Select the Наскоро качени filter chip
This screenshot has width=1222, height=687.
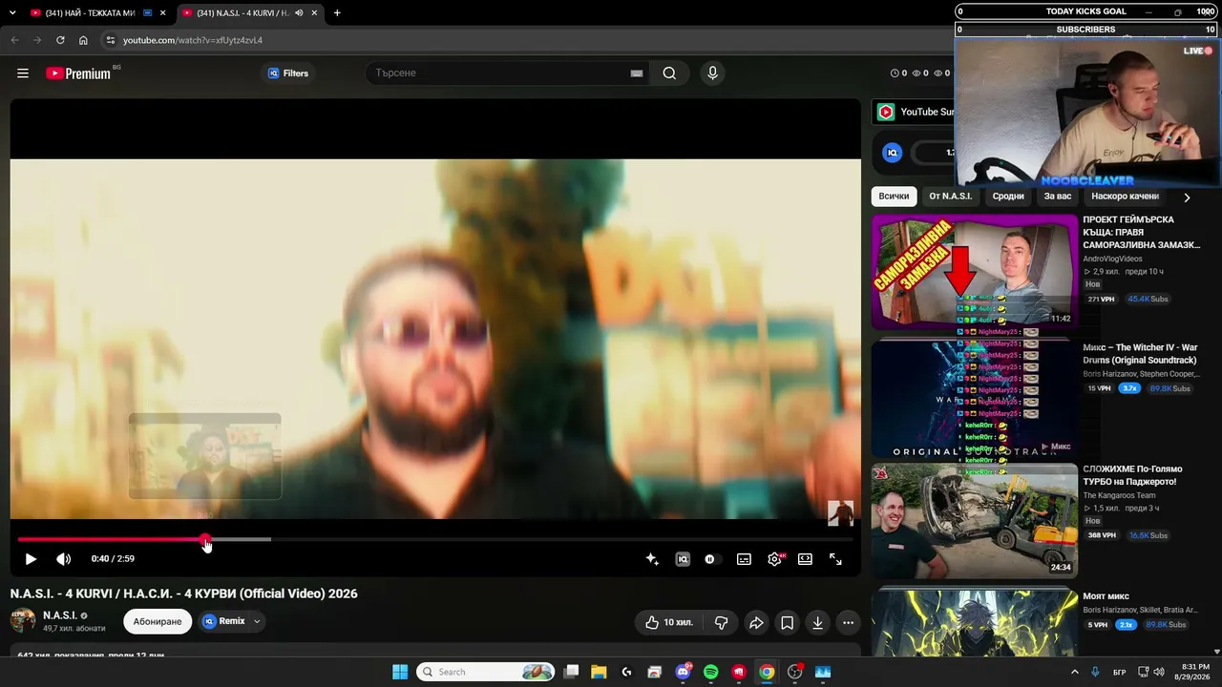1126,197
